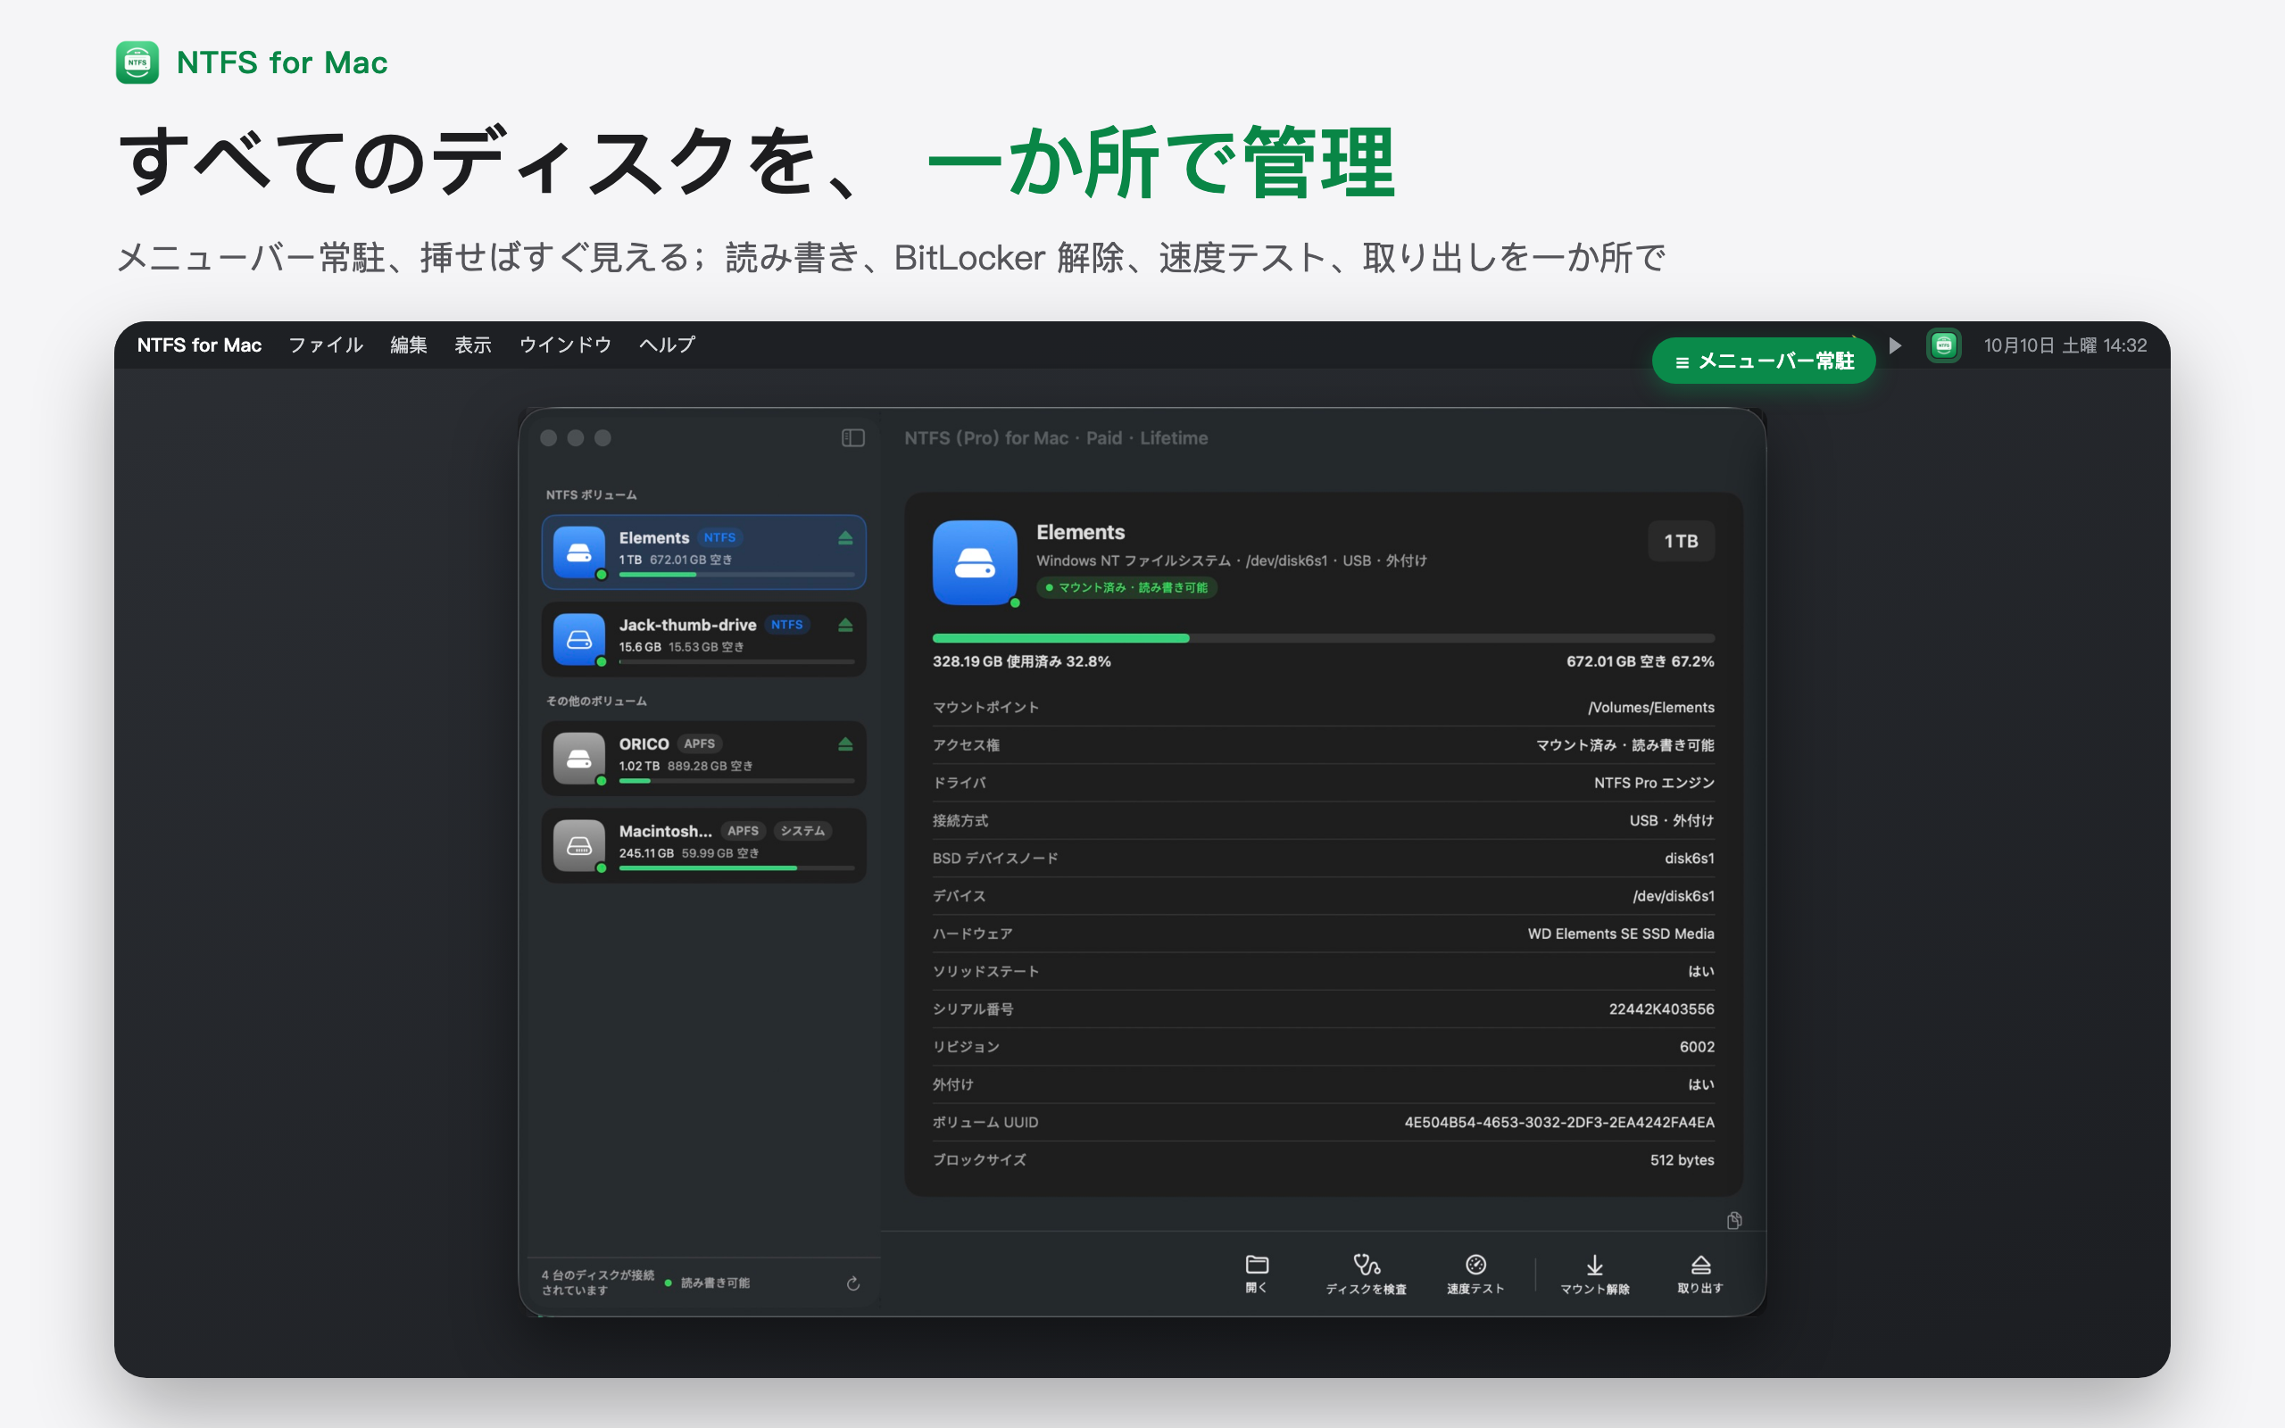Eject the ORICO volume
2285x1428 pixels.
tap(845, 744)
